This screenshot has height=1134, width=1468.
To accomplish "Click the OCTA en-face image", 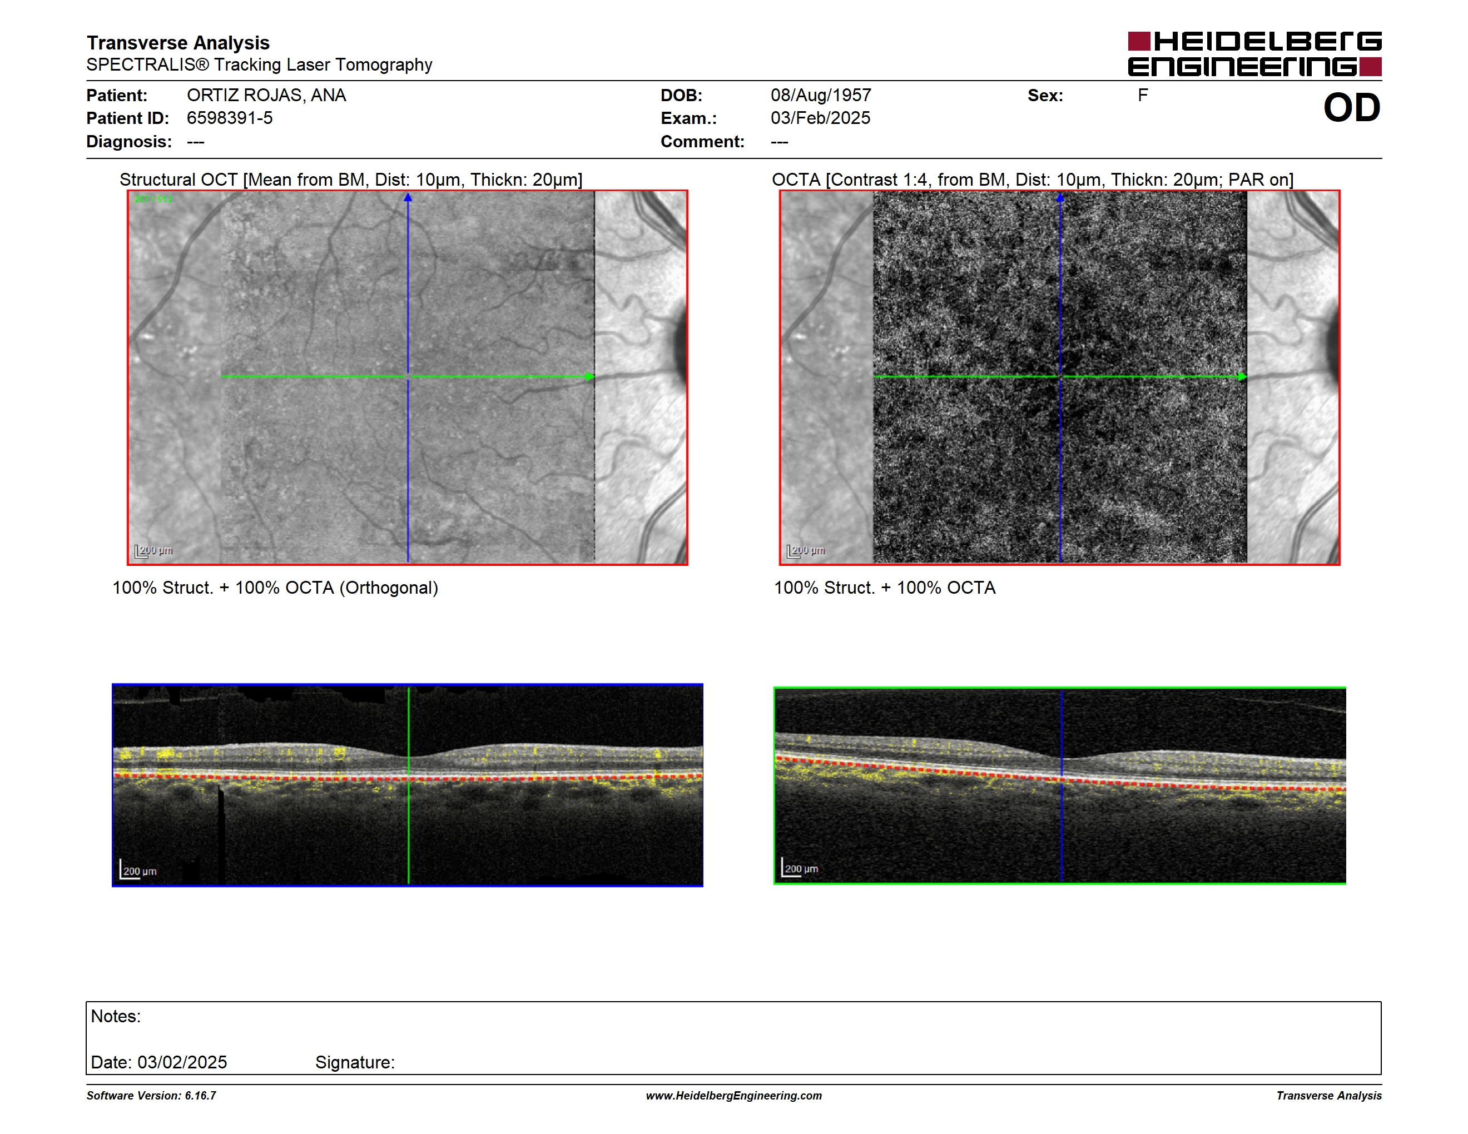I will (1059, 377).
